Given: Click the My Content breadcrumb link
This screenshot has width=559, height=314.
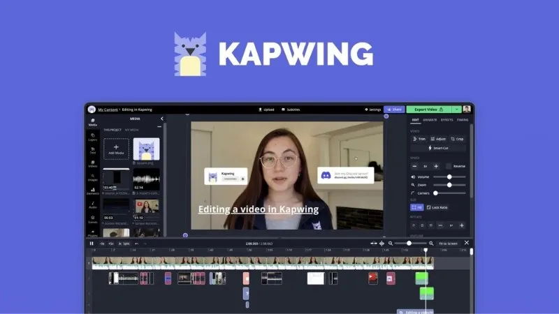Looking at the screenshot, I should (x=108, y=110).
